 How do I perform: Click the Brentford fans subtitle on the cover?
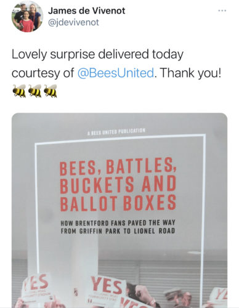point(118,227)
